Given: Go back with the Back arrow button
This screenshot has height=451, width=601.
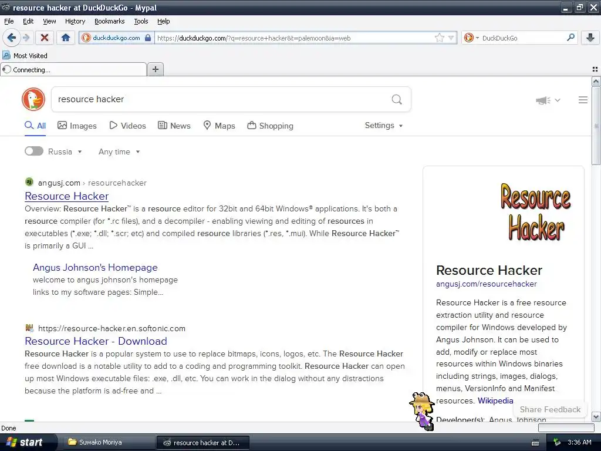Looking at the screenshot, I should [11, 38].
